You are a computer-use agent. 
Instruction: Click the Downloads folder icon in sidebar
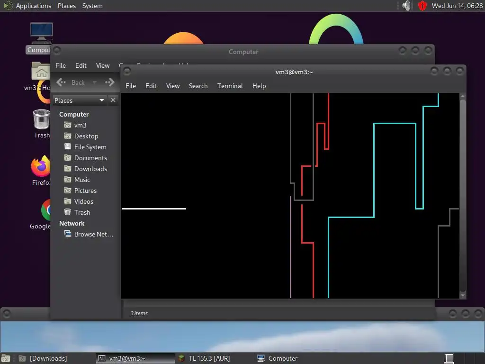[x=67, y=169]
